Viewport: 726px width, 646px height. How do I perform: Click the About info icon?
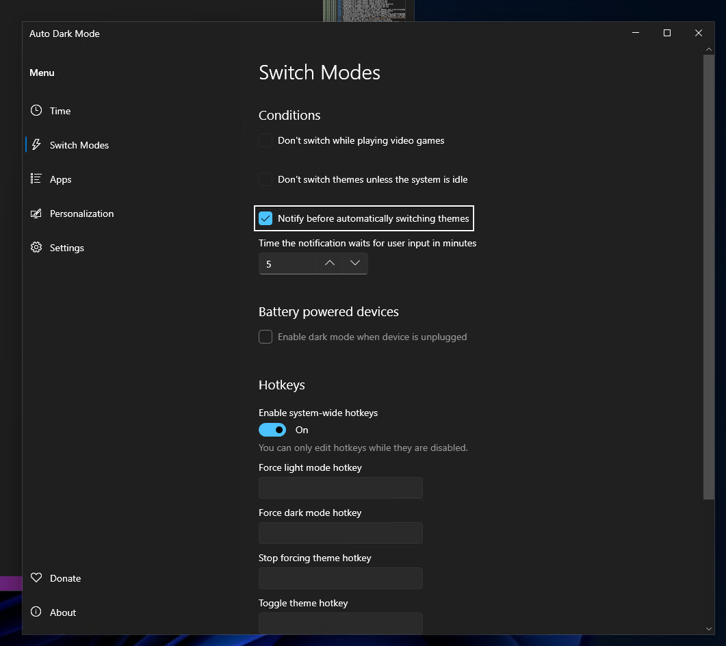coord(36,612)
